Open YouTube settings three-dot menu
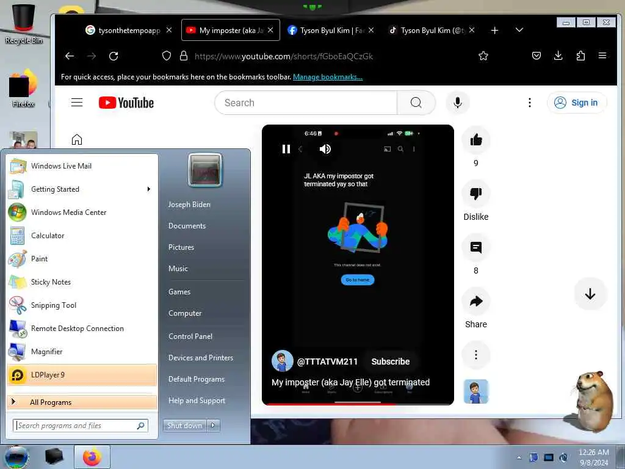Screen dimensions: 625x469 click(x=529, y=103)
